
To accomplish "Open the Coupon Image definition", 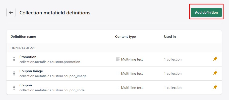I will [31, 71].
